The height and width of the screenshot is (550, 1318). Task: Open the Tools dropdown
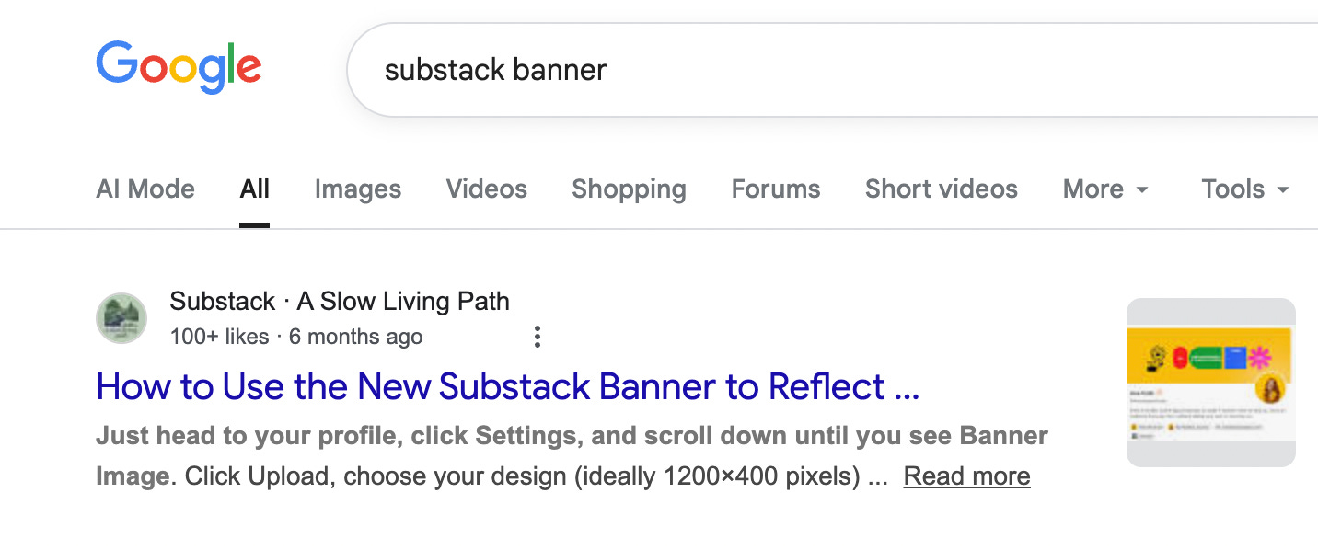(1243, 189)
